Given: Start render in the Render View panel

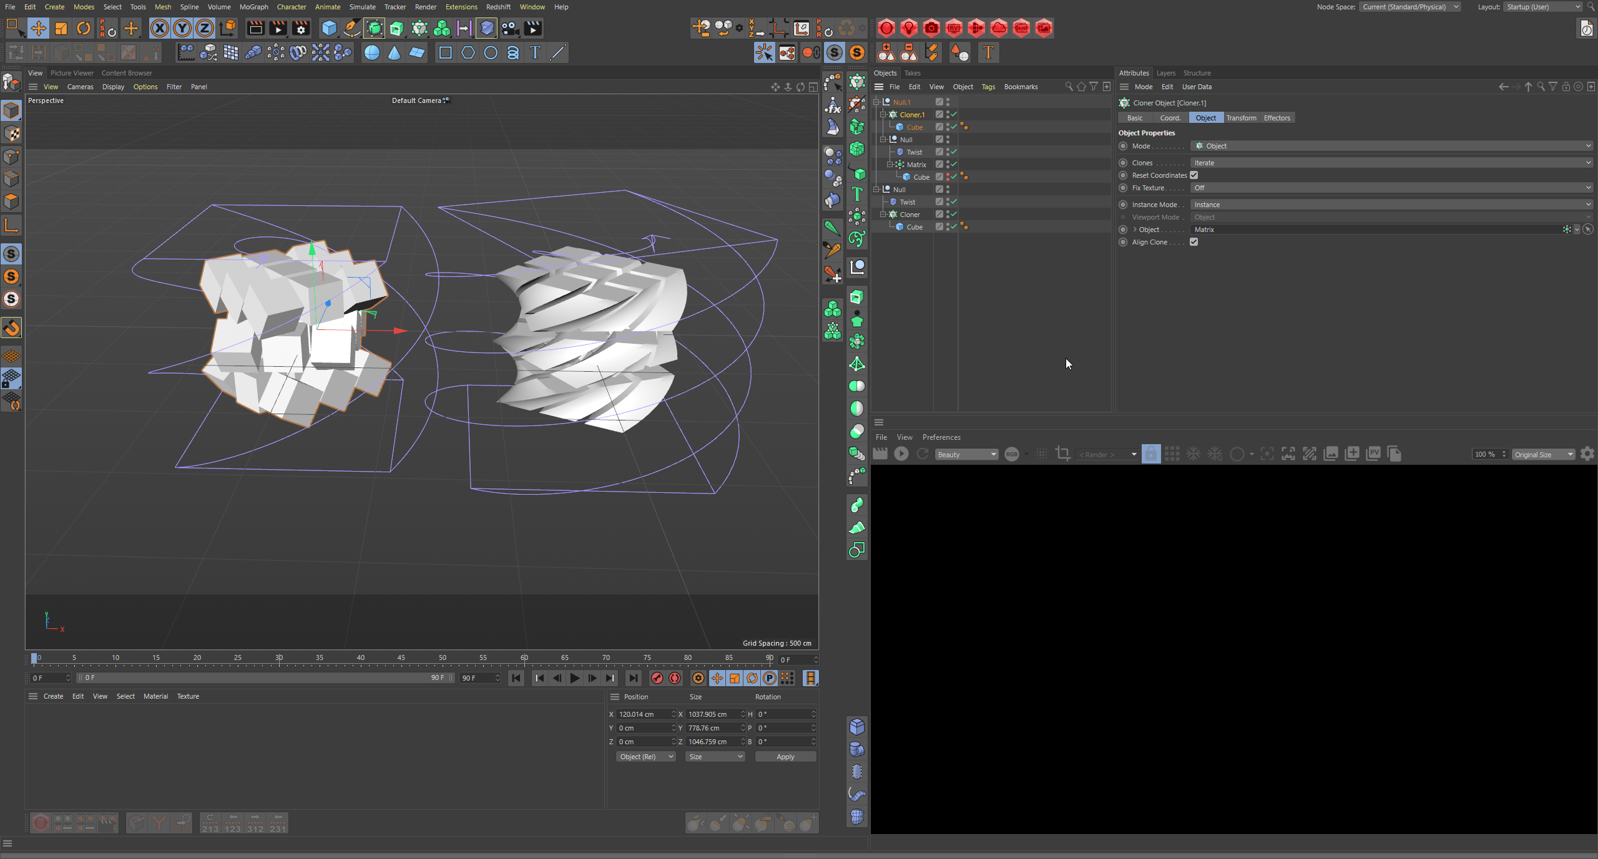Looking at the screenshot, I should coord(901,454).
